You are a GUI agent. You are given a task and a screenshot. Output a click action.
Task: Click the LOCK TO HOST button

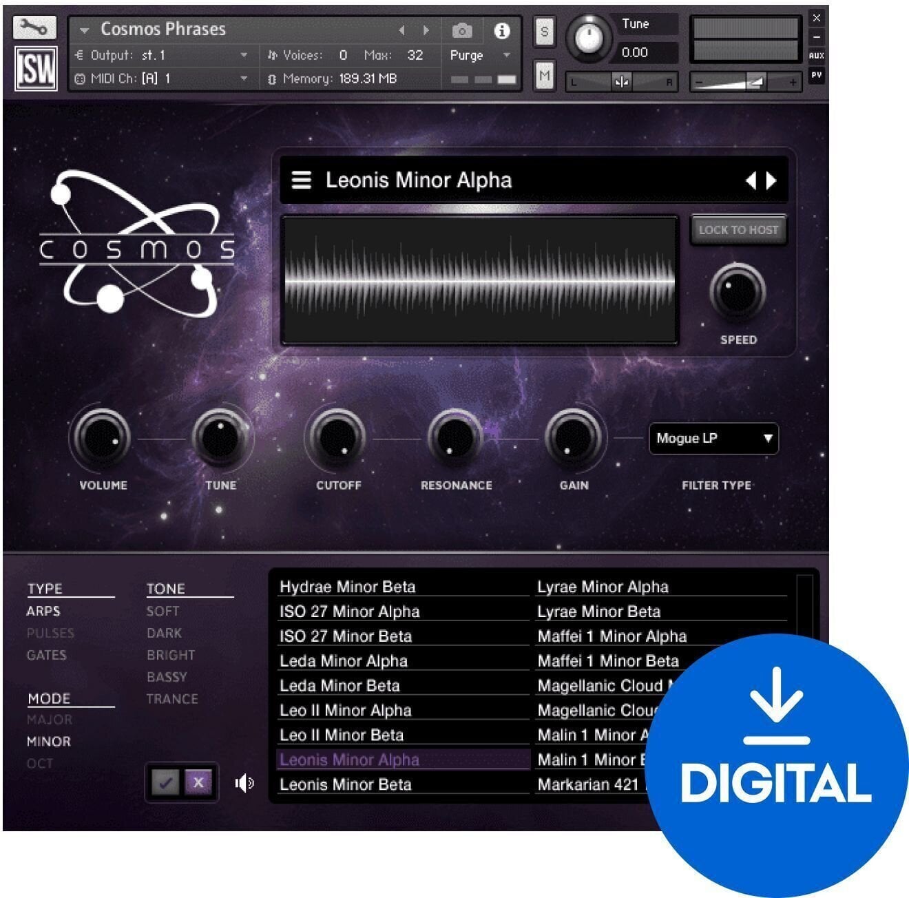(738, 230)
